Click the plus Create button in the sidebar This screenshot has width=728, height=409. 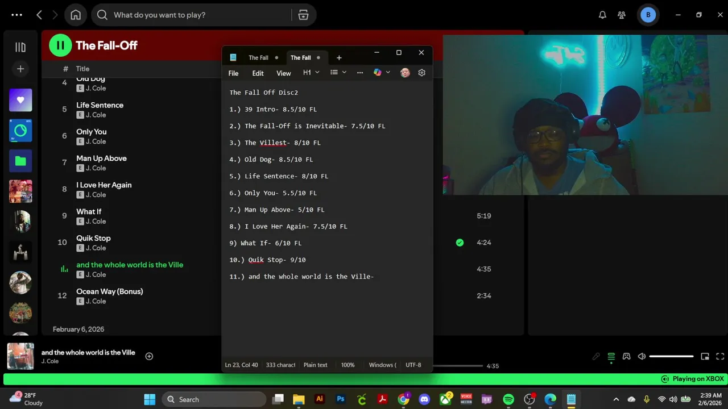point(20,69)
